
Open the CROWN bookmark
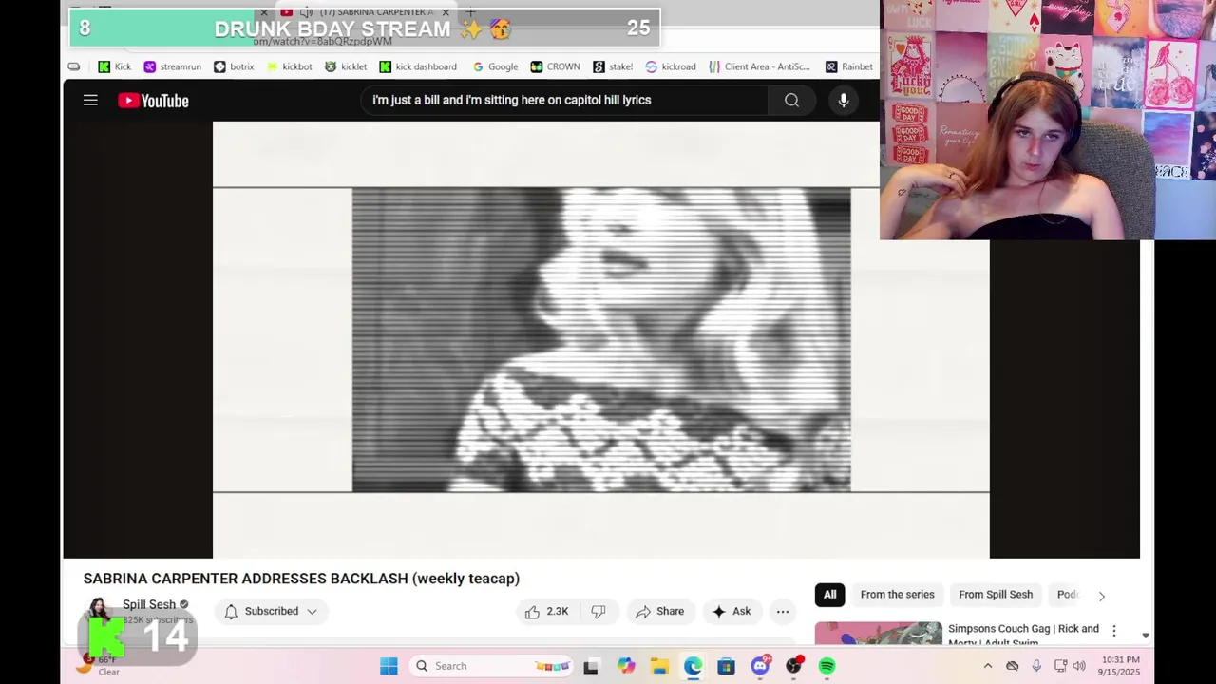pyautogui.click(x=555, y=66)
